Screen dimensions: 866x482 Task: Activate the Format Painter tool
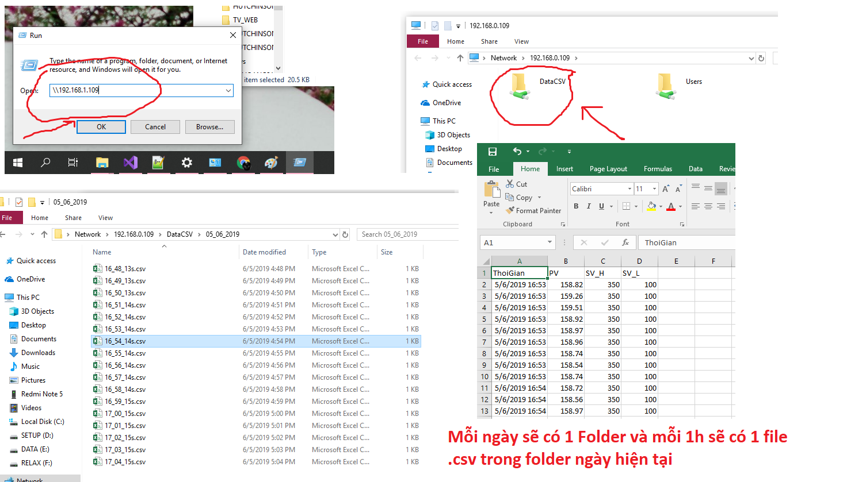533,211
